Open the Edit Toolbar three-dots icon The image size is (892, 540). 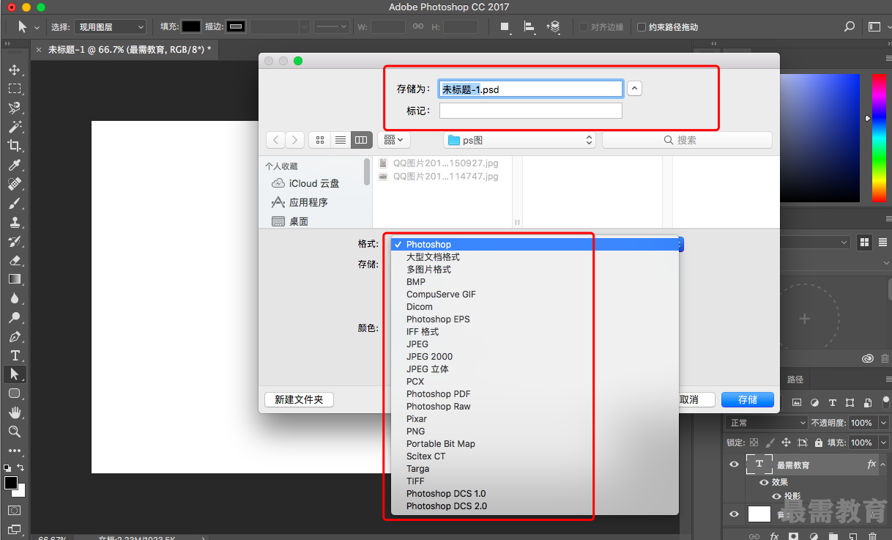coord(14,451)
